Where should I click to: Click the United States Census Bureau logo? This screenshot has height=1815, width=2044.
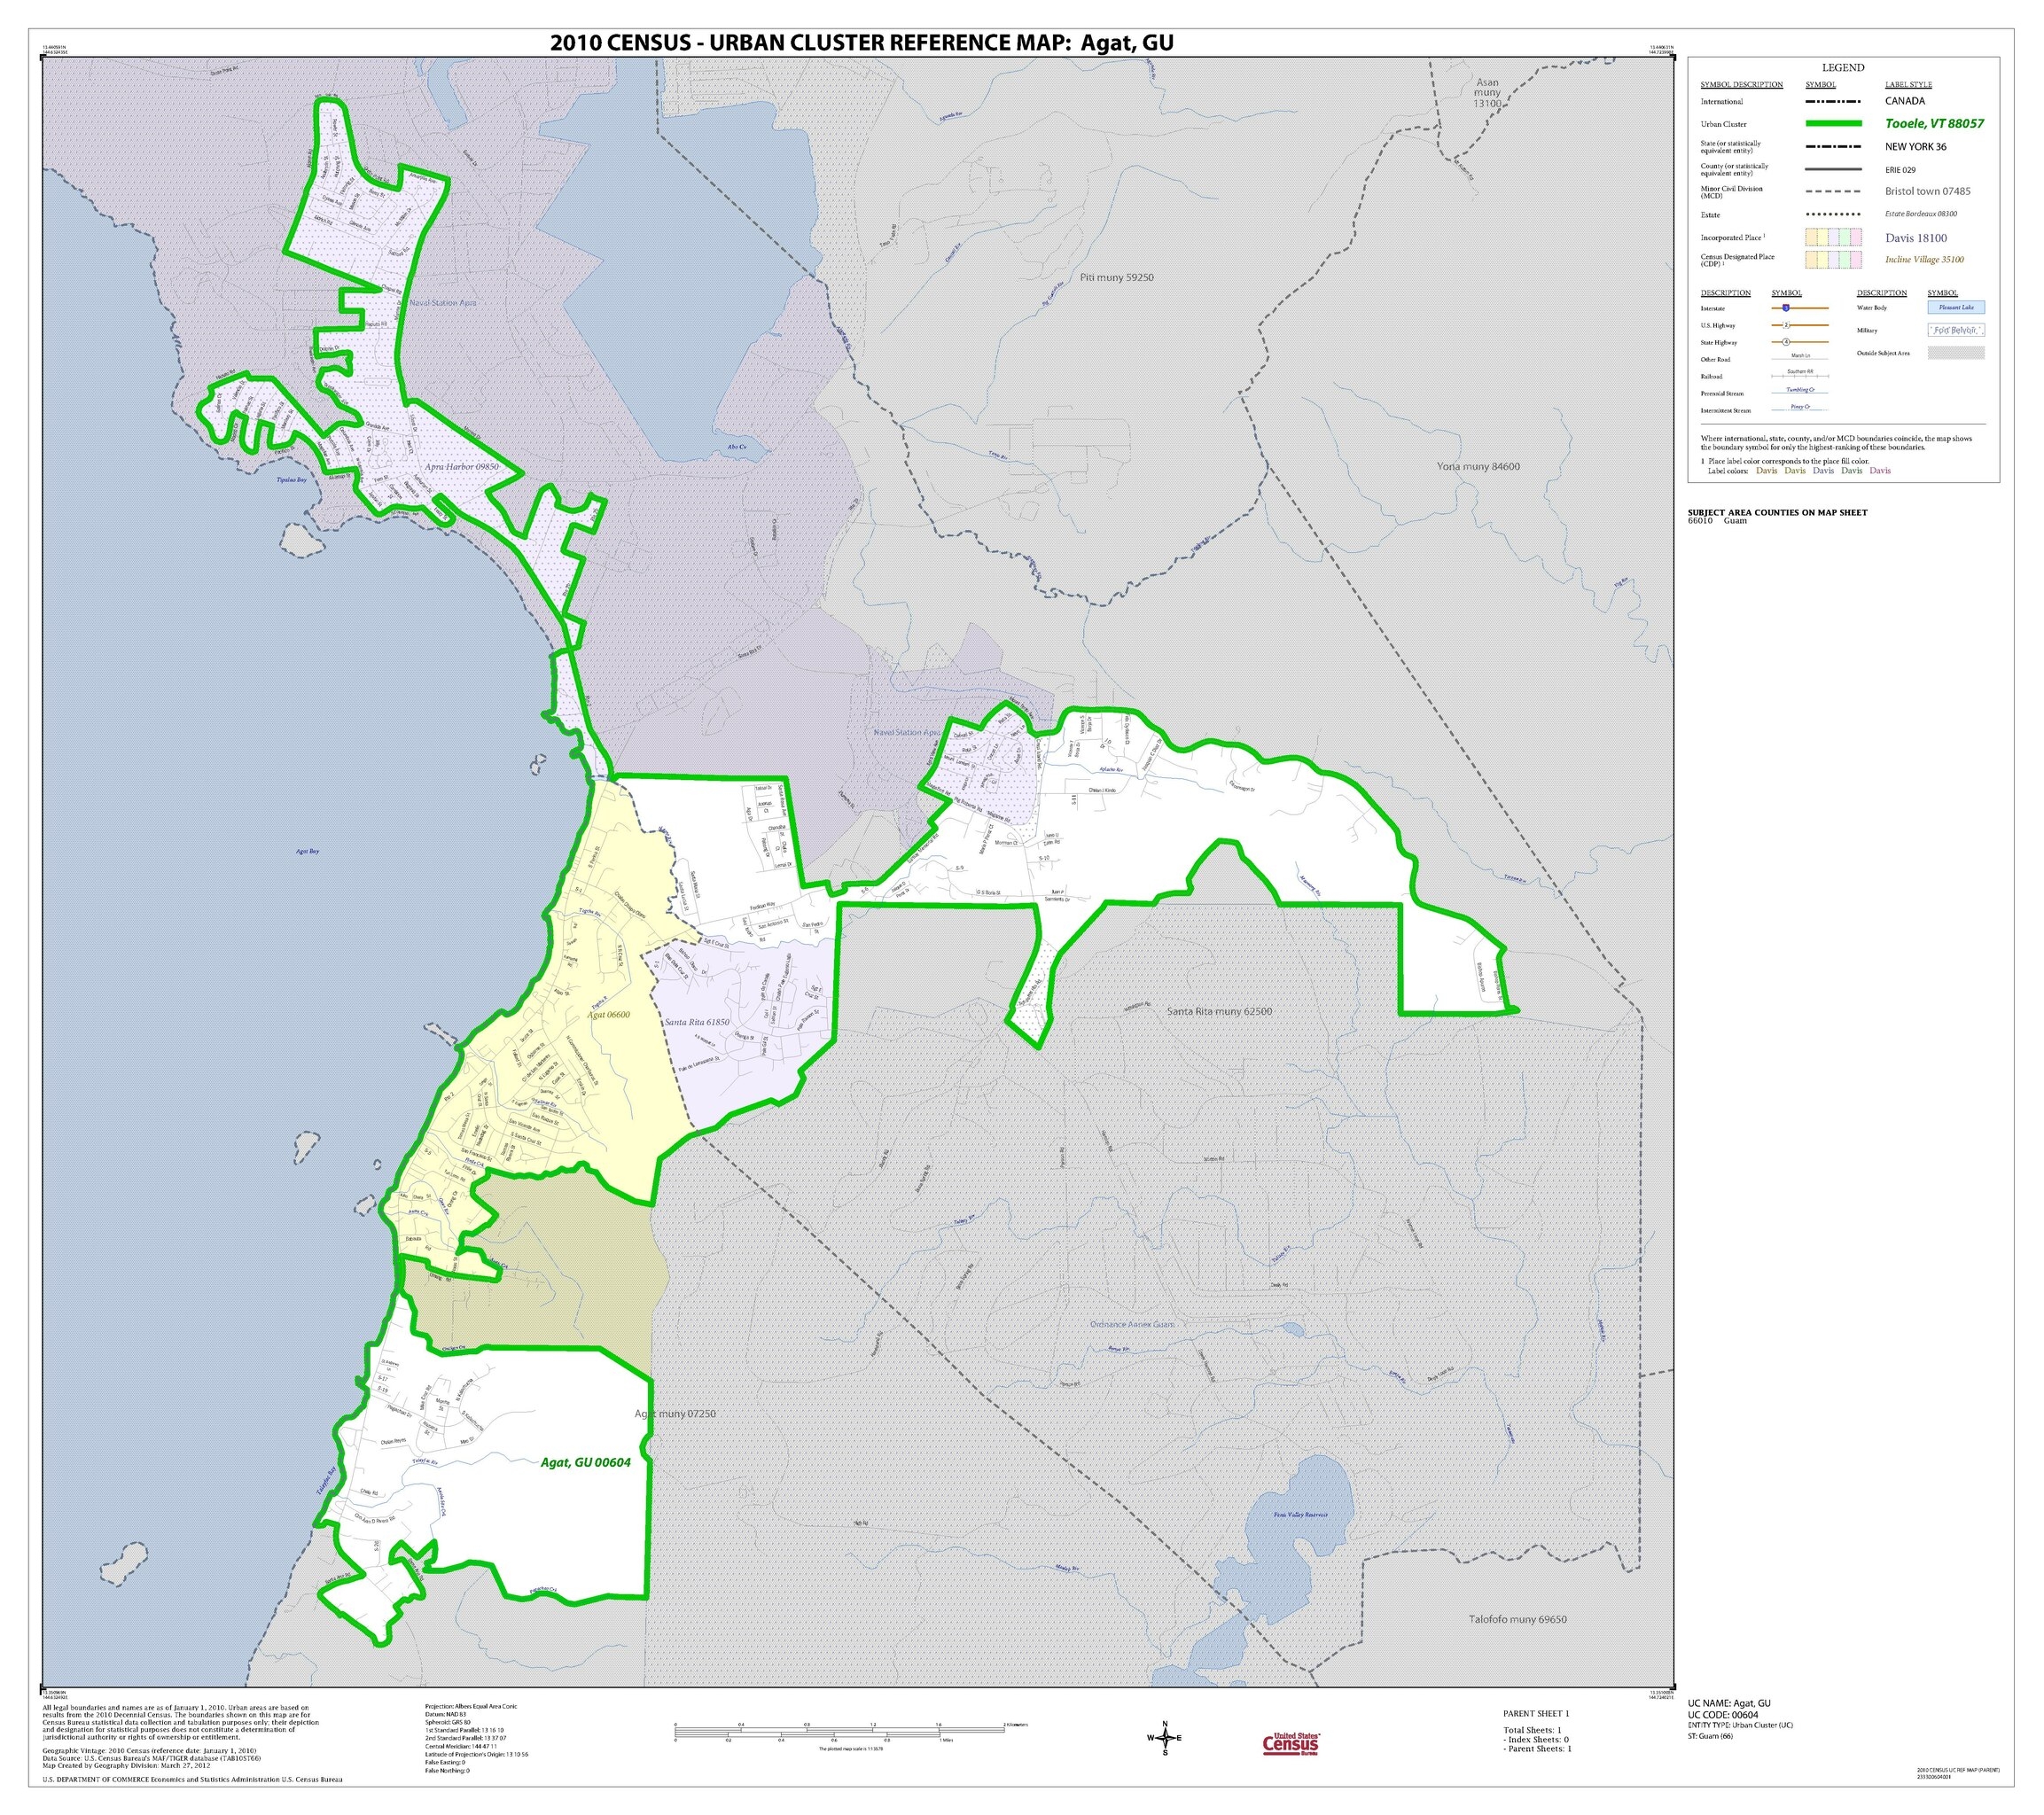click(x=1291, y=1742)
